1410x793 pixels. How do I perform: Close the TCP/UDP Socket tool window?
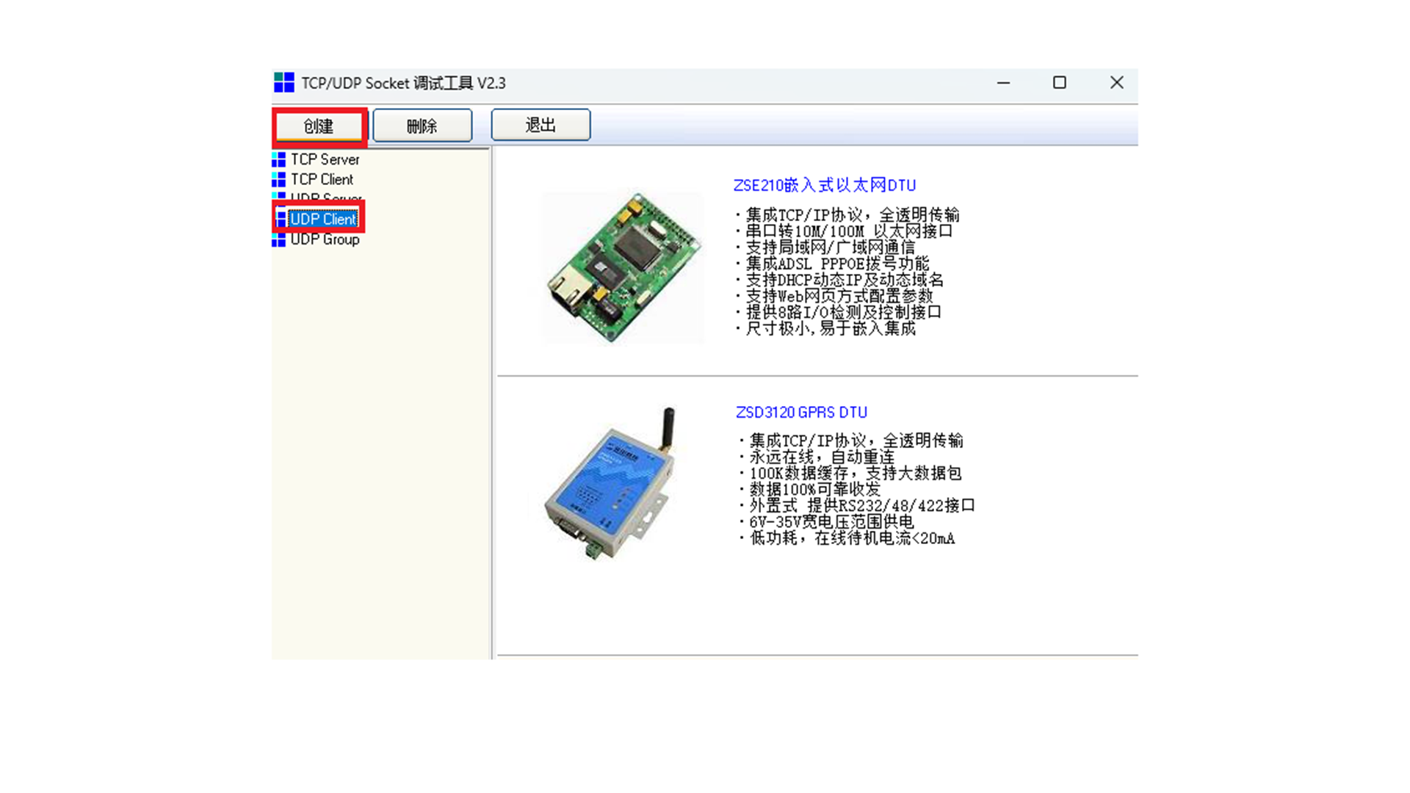[1116, 83]
